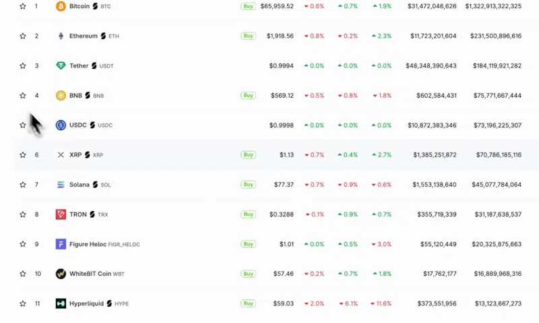
Task: Click the WhiteBIT Coin logo
Action: pyautogui.click(x=61, y=274)
